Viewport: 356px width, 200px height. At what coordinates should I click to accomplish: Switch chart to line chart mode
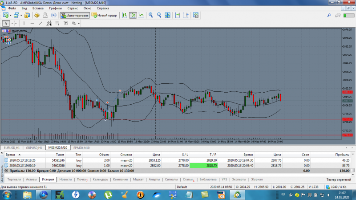pos(141,15)
